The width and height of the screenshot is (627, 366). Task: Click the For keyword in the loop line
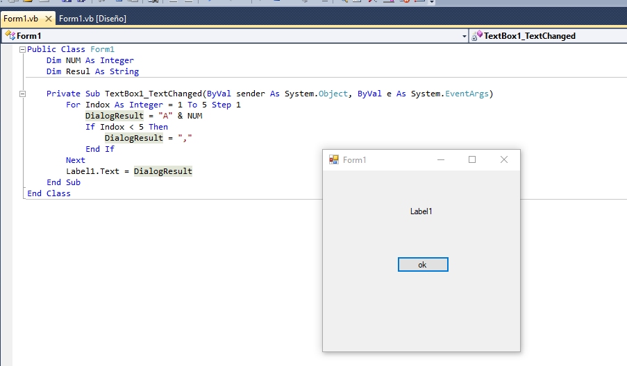tap(73, 105)
